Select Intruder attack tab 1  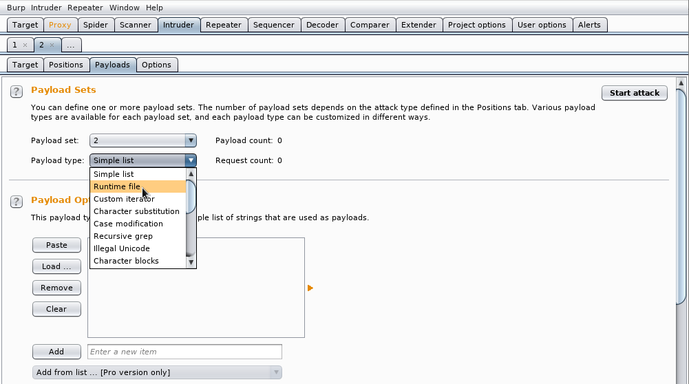(x=15, y=45)
